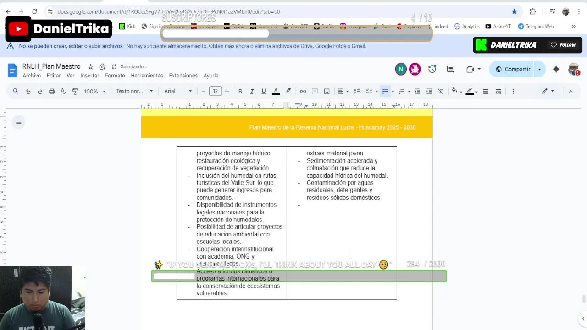Select the paint format tool
The height and width of the screenshot is (330, 587).
(x=75, y=91)
